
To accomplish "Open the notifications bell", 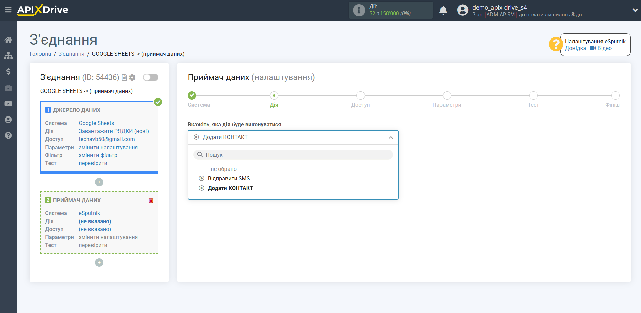I will pos(443,10).
